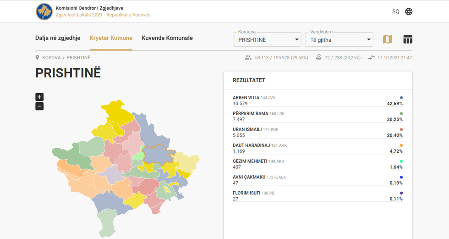
Task: Zoom out on the map
Action: pos(39,106)
